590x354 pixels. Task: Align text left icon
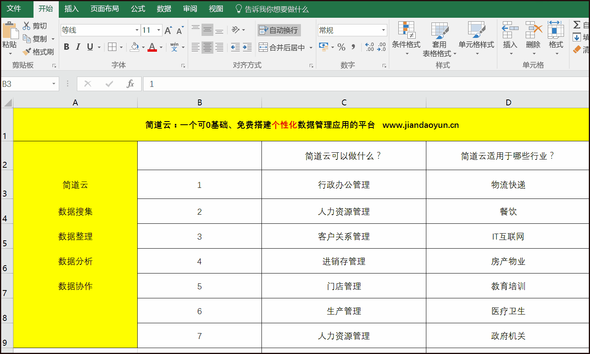(x=196, y=47)
